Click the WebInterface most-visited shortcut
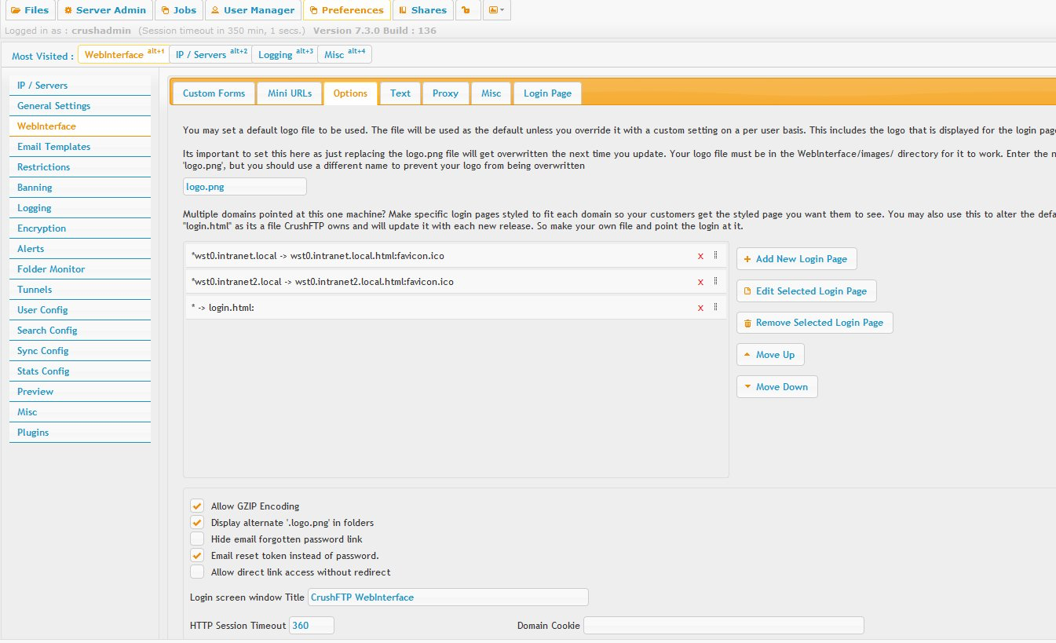This screenshot has height=643, width=1056. [123, 54]
